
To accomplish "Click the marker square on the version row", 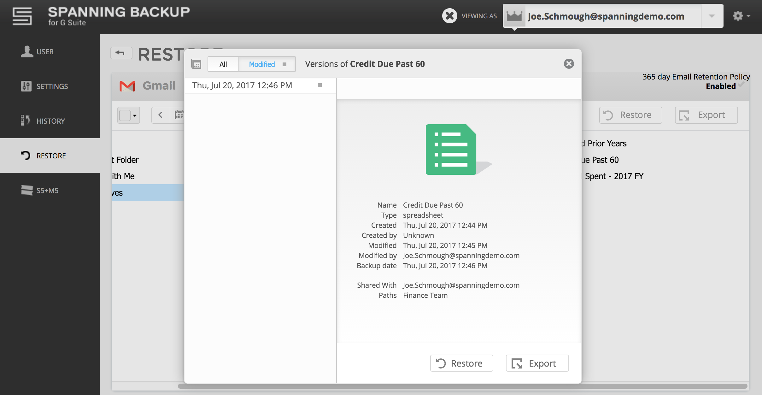I will click(320, 85).
